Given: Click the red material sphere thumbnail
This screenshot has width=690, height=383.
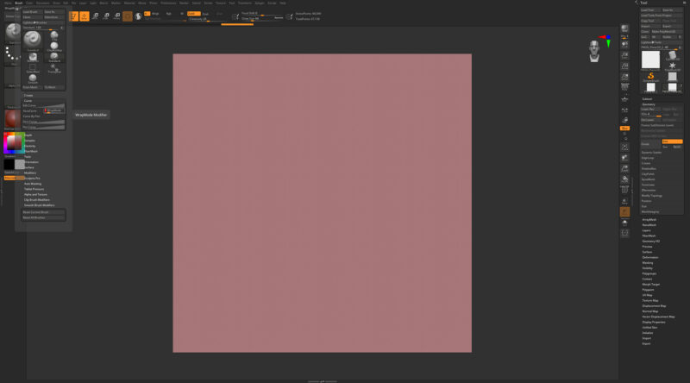Looking at the screenshot, I should [x=12, y=119].
